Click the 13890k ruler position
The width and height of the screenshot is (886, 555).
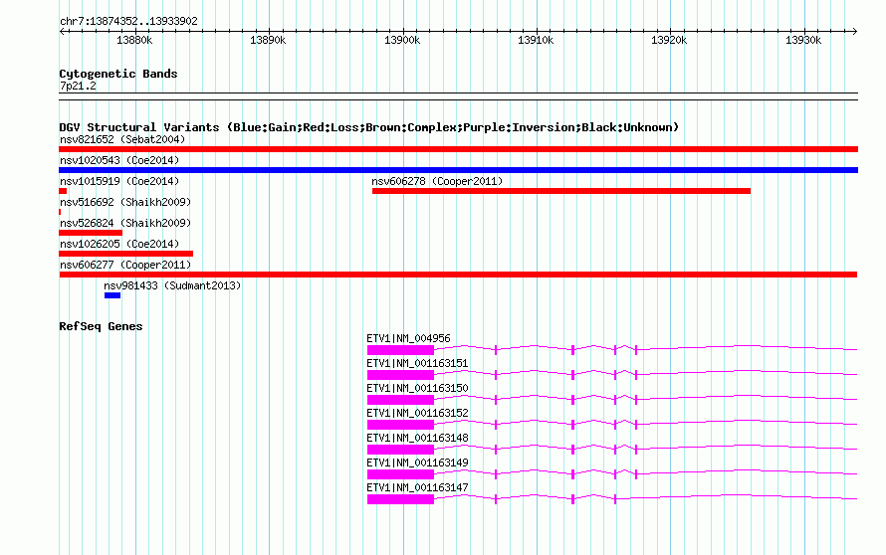point(268,40)
